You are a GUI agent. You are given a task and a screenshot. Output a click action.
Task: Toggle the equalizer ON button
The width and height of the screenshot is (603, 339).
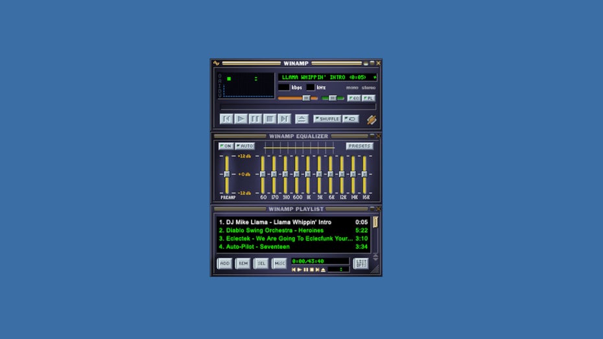click(x=226, y=146)
